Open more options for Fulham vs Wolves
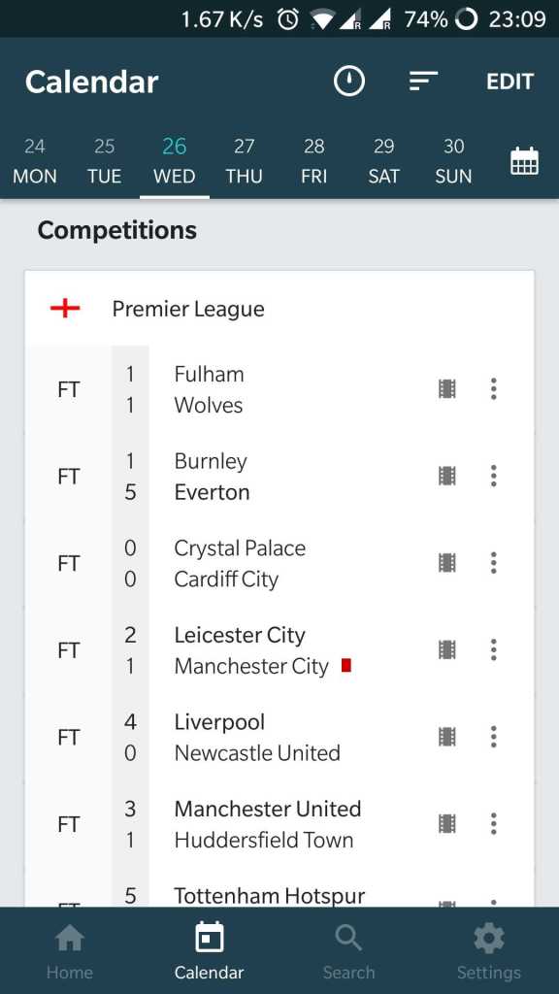 pyautogui.click(x=493, y=388)
